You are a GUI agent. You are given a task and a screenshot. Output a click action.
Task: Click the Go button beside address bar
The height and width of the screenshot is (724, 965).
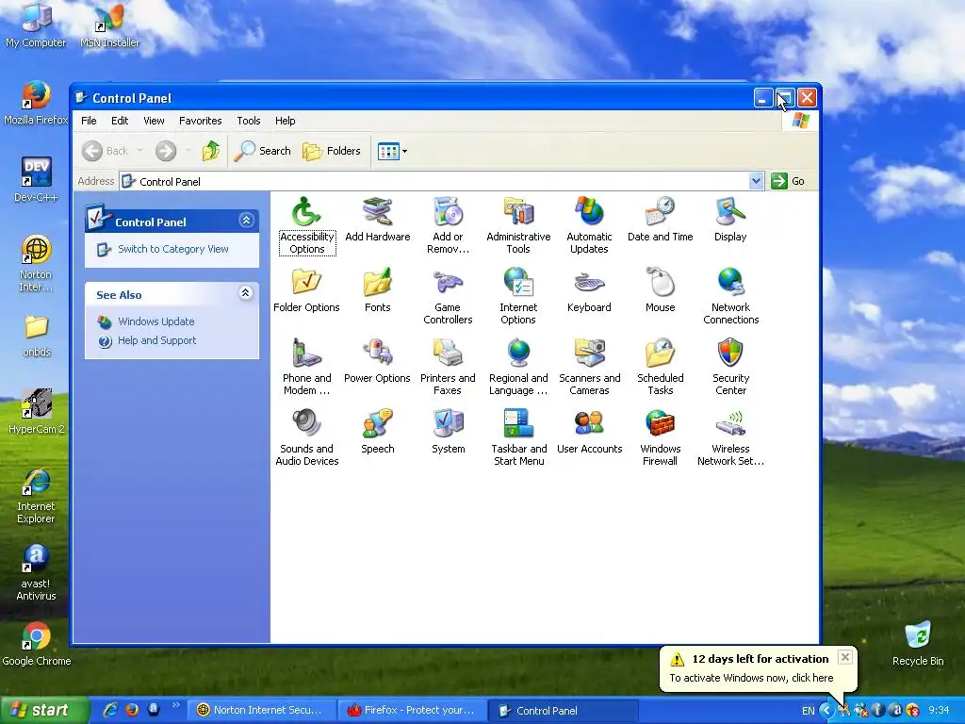(788, 181)
